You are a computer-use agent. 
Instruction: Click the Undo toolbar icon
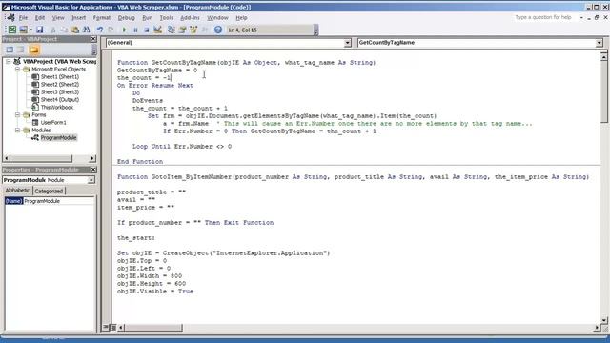coord(100,30)
